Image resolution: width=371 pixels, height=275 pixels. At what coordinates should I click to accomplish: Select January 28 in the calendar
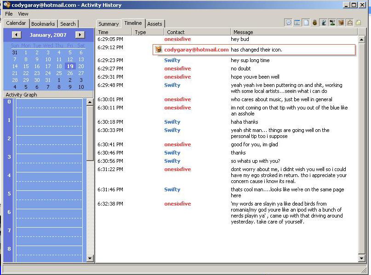pos(15,80)
